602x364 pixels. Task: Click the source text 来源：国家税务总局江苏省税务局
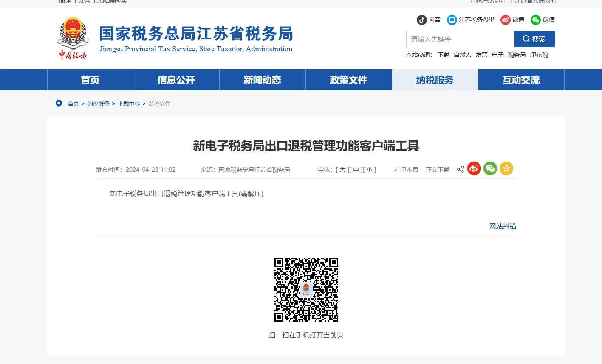click(x=246, y=170)
